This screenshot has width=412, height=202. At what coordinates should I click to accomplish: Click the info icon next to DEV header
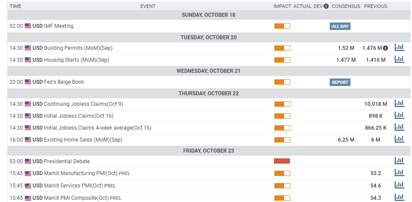(326, 6)
